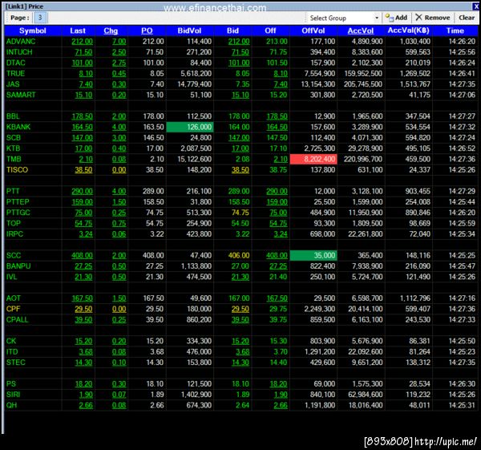This screenshot has width=481, height=450.
Task: Select the TISCO symbol
Action: 17,170
